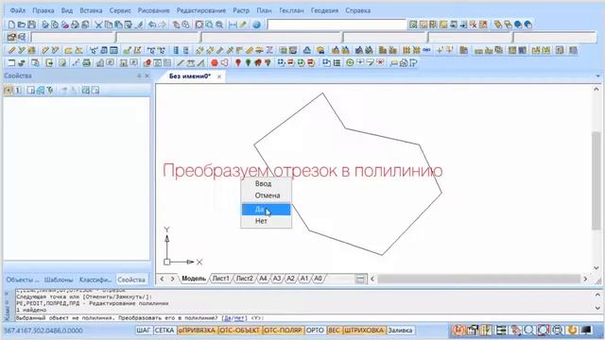Image resolution: width=605 pixels, height=340 pixels.
Task: Click the triangle icon in third toolbar row
Action: [306, 50]
